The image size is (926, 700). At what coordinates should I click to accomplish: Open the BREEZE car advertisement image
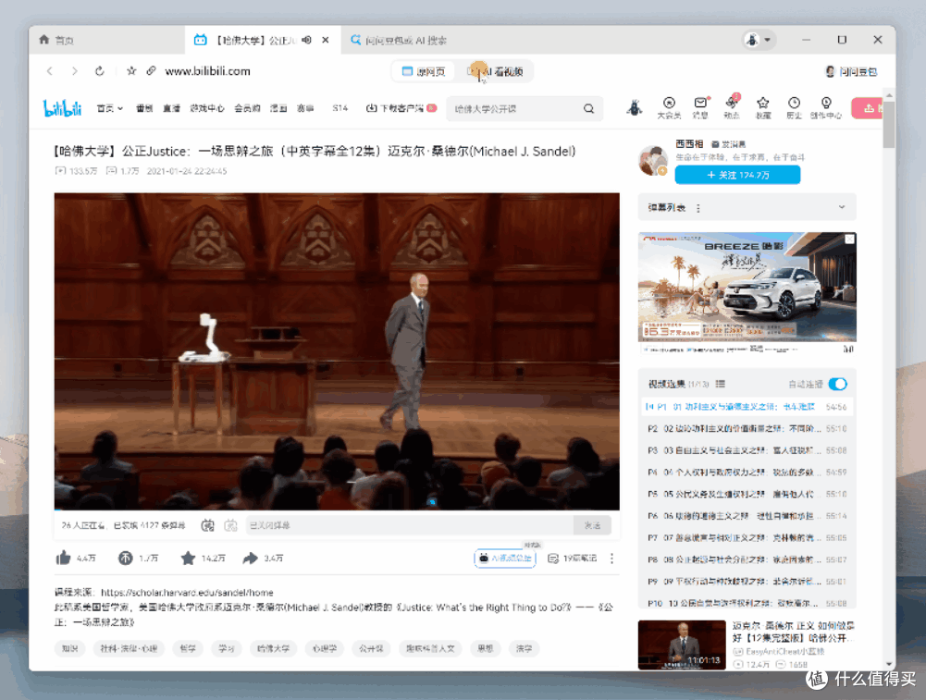747,287
